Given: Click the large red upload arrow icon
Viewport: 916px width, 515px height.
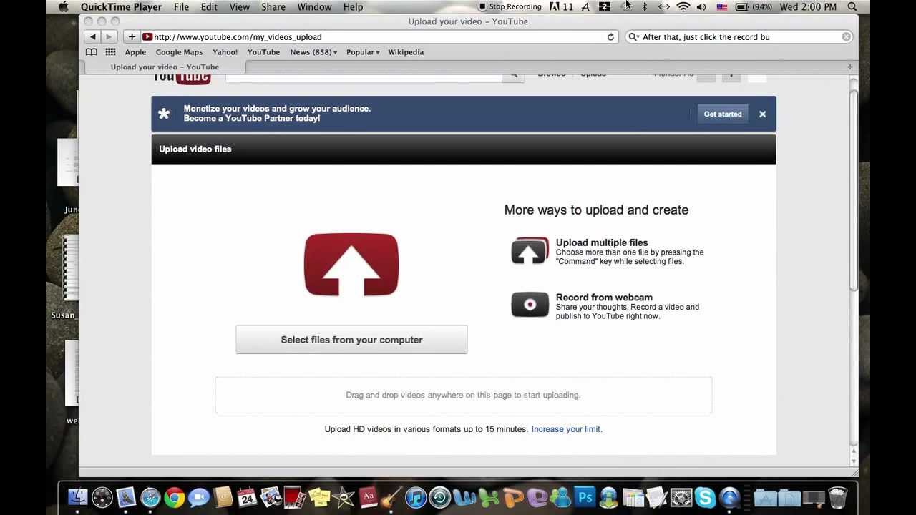Looking at the screenshot, I should pos(351,265).
